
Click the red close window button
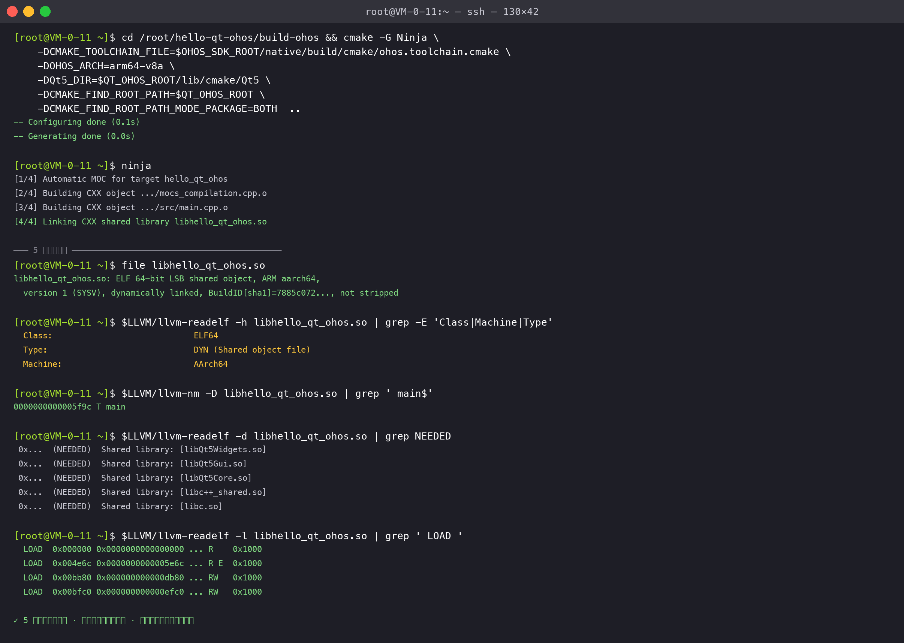[x=12, y=12]
